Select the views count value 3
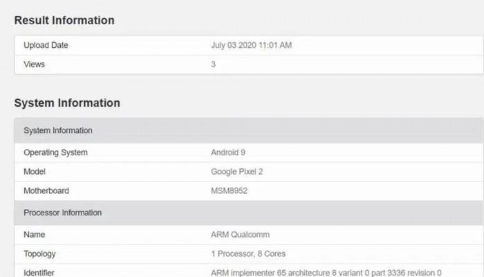This screenshot has height=277, width=484. coord(213,64)
